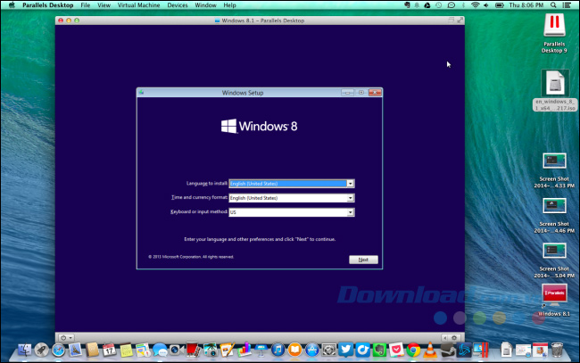The width and height of the screenshot is (580, 363).
Task: Select Screen Shot 4.46 PM desktop thumbnail
Action: 554,206
